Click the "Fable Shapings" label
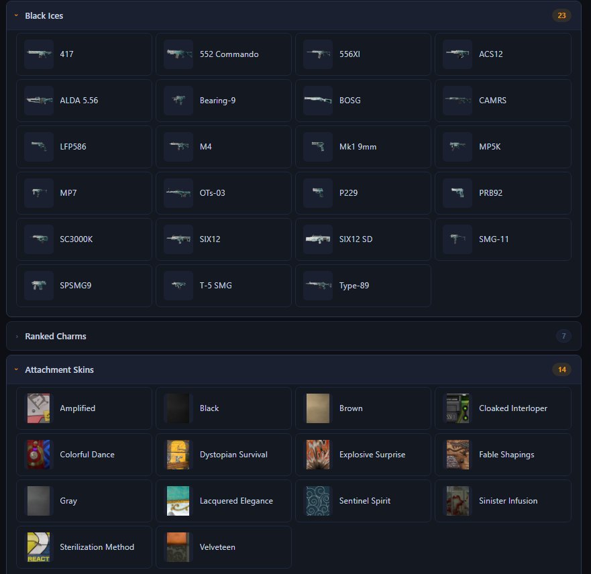Screen dimensions: 591x574 tap(506, 455)
